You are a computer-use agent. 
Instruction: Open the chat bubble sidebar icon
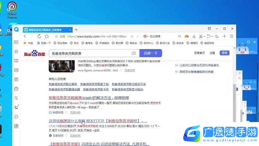pyautogui.click(x=16, y=117)
